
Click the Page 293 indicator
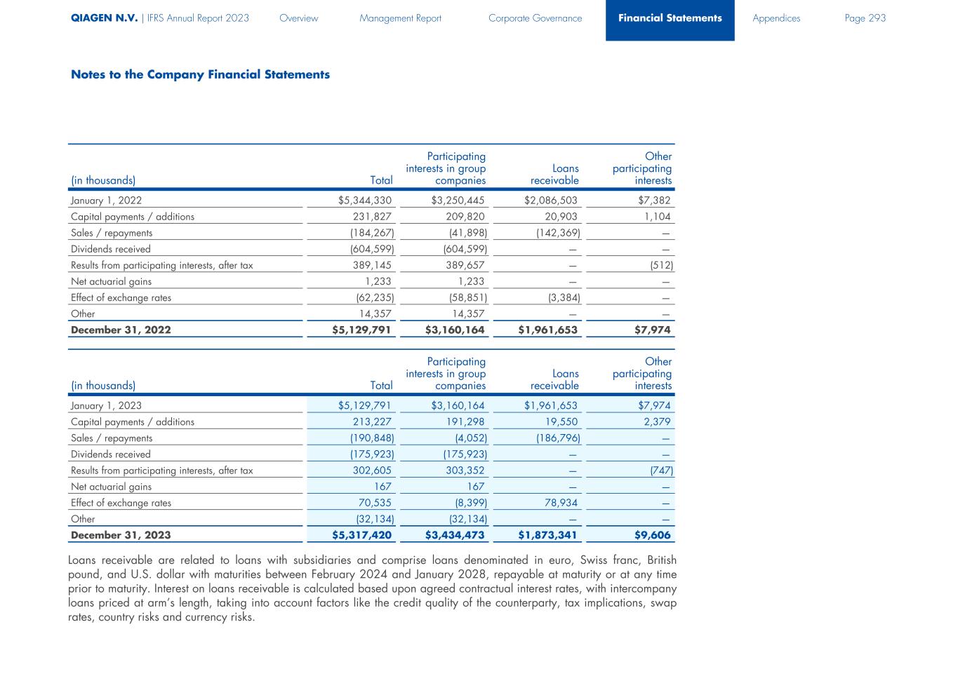865,18
